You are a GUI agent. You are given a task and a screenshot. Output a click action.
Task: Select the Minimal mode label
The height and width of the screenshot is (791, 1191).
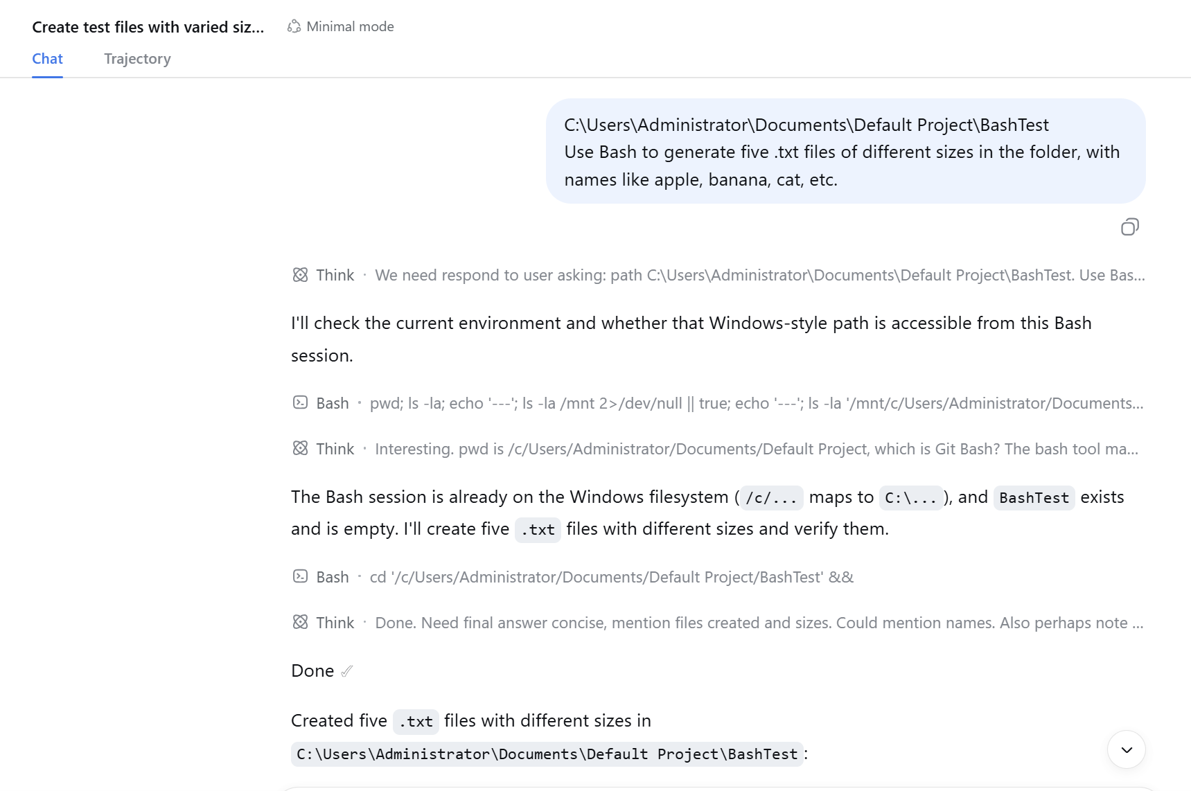(350, 26)
